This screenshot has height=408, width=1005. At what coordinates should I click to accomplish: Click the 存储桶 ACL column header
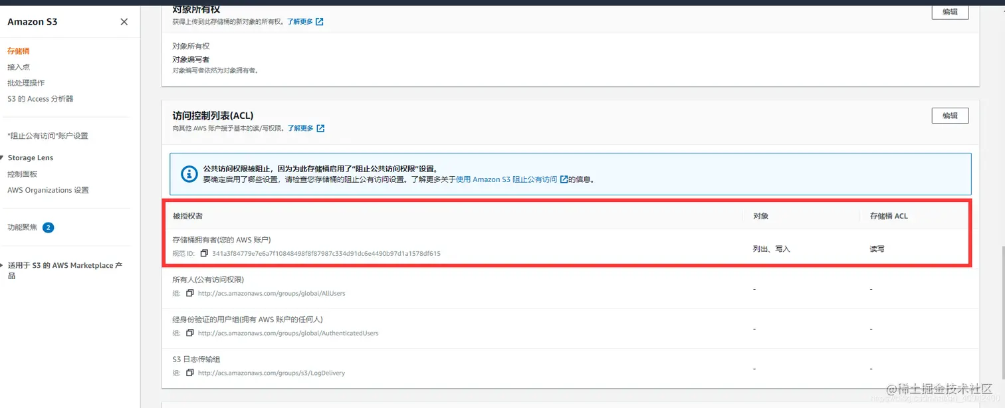click(889, 217)
